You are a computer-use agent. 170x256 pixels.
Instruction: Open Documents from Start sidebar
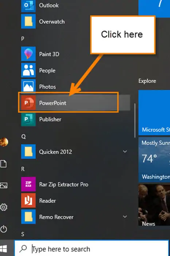tap(3, 164)
